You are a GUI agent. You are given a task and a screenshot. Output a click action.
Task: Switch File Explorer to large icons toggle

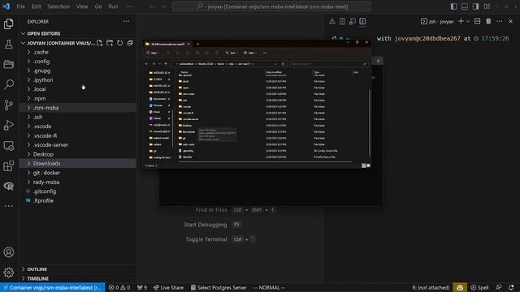pyautogui.click(x=368, y=165)
